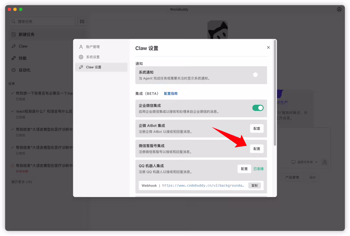This screenshot has height=236, width=350.
Task: Copy the QQ Webhook URL with 复制 button
Action: pos(255,185)
